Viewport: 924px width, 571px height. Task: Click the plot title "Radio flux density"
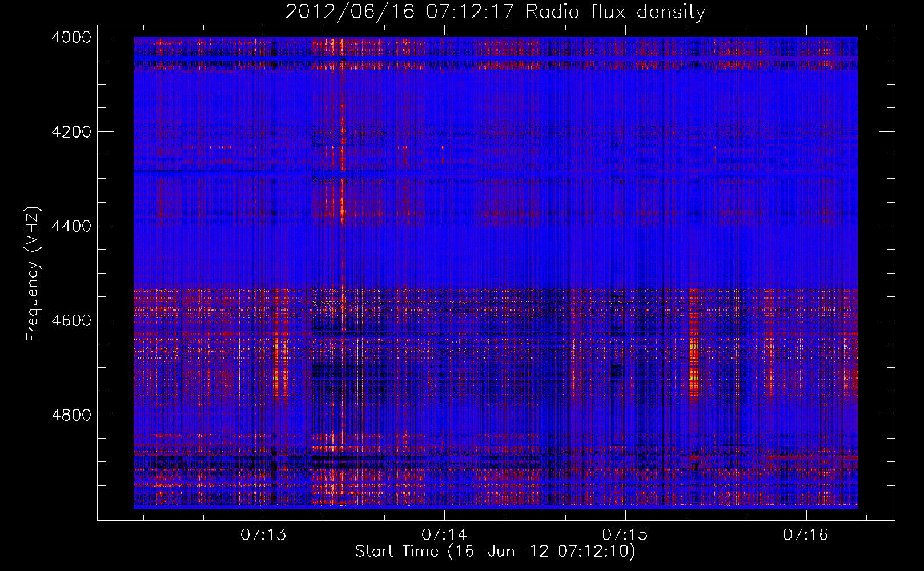coord(616,12)
